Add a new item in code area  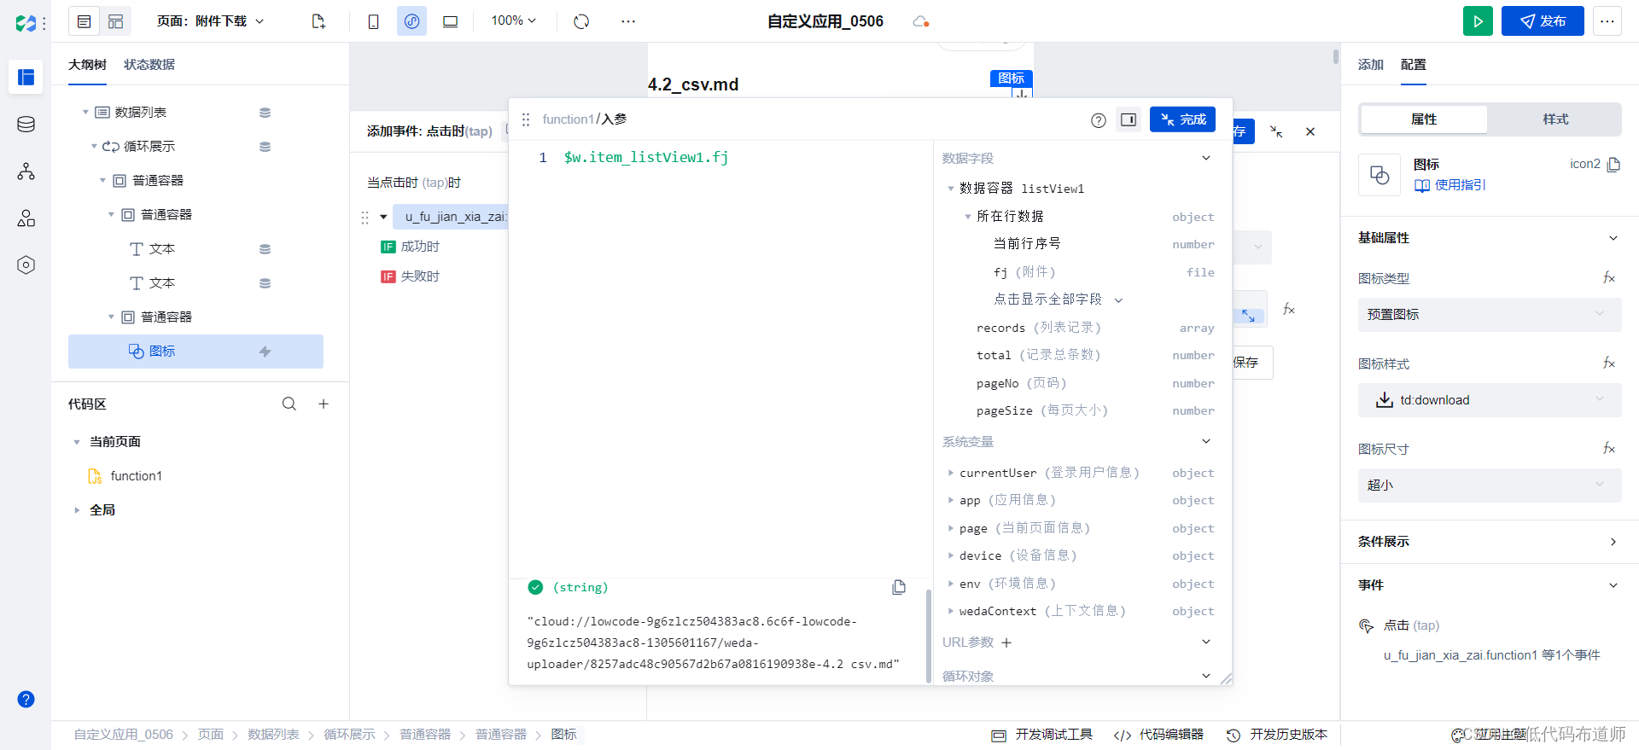point(324,404)
